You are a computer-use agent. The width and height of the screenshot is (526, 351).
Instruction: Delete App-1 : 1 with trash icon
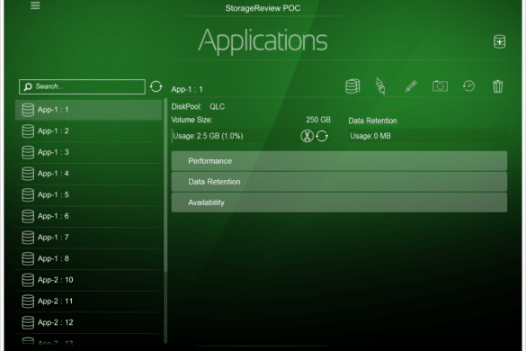(x=497, y=86)
